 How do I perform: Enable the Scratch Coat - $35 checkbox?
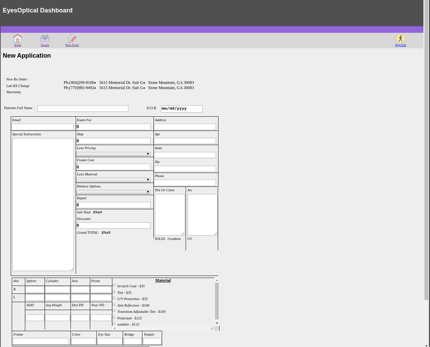click(114, 285)
